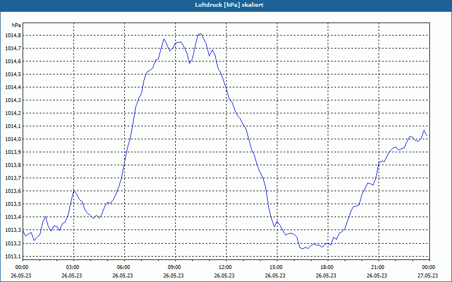Click the 21:00 time axis label
Image resolution: width=452 pixels, height=282 pixels.
pos(379,267)
